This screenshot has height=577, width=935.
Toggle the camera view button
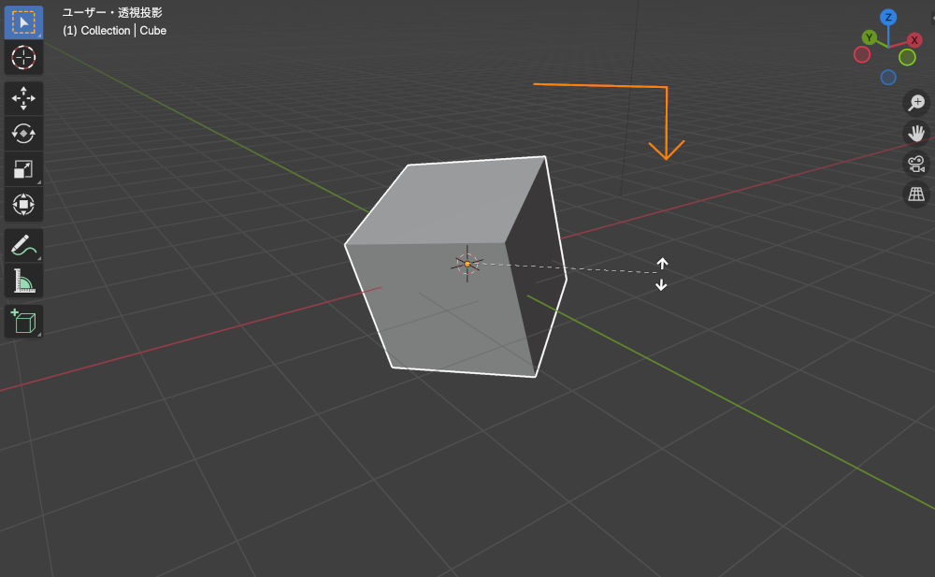[916, 164]
